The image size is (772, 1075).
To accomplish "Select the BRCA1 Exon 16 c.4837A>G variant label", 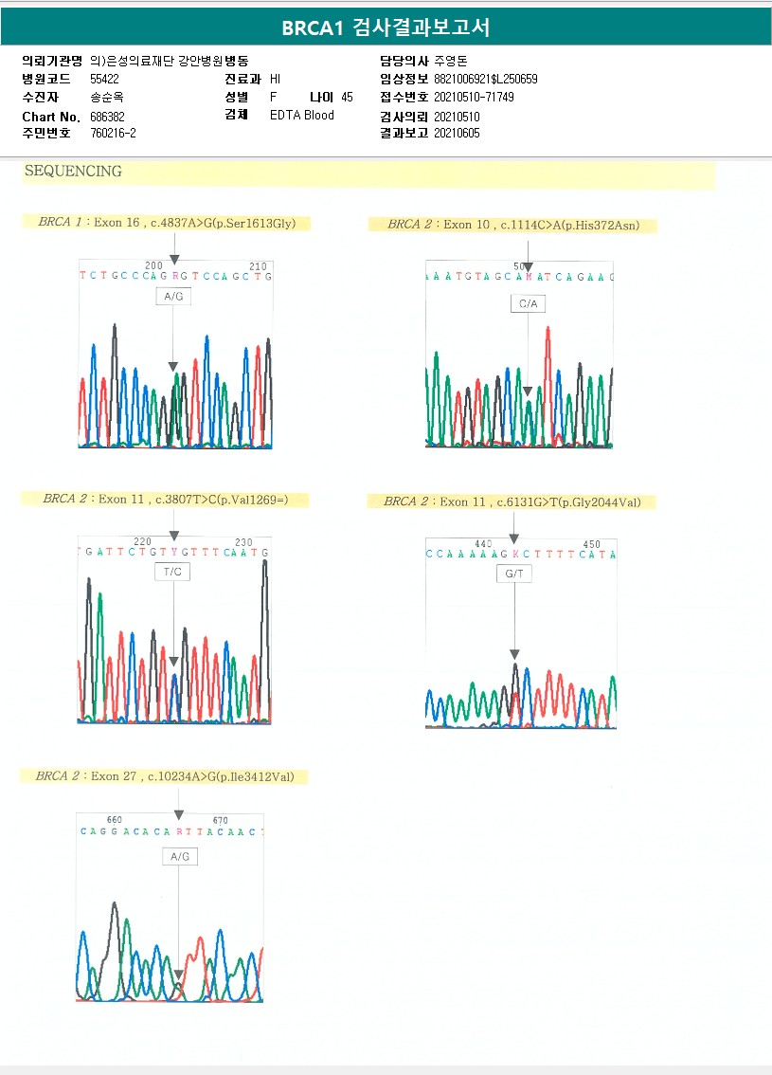I will 168,223.
